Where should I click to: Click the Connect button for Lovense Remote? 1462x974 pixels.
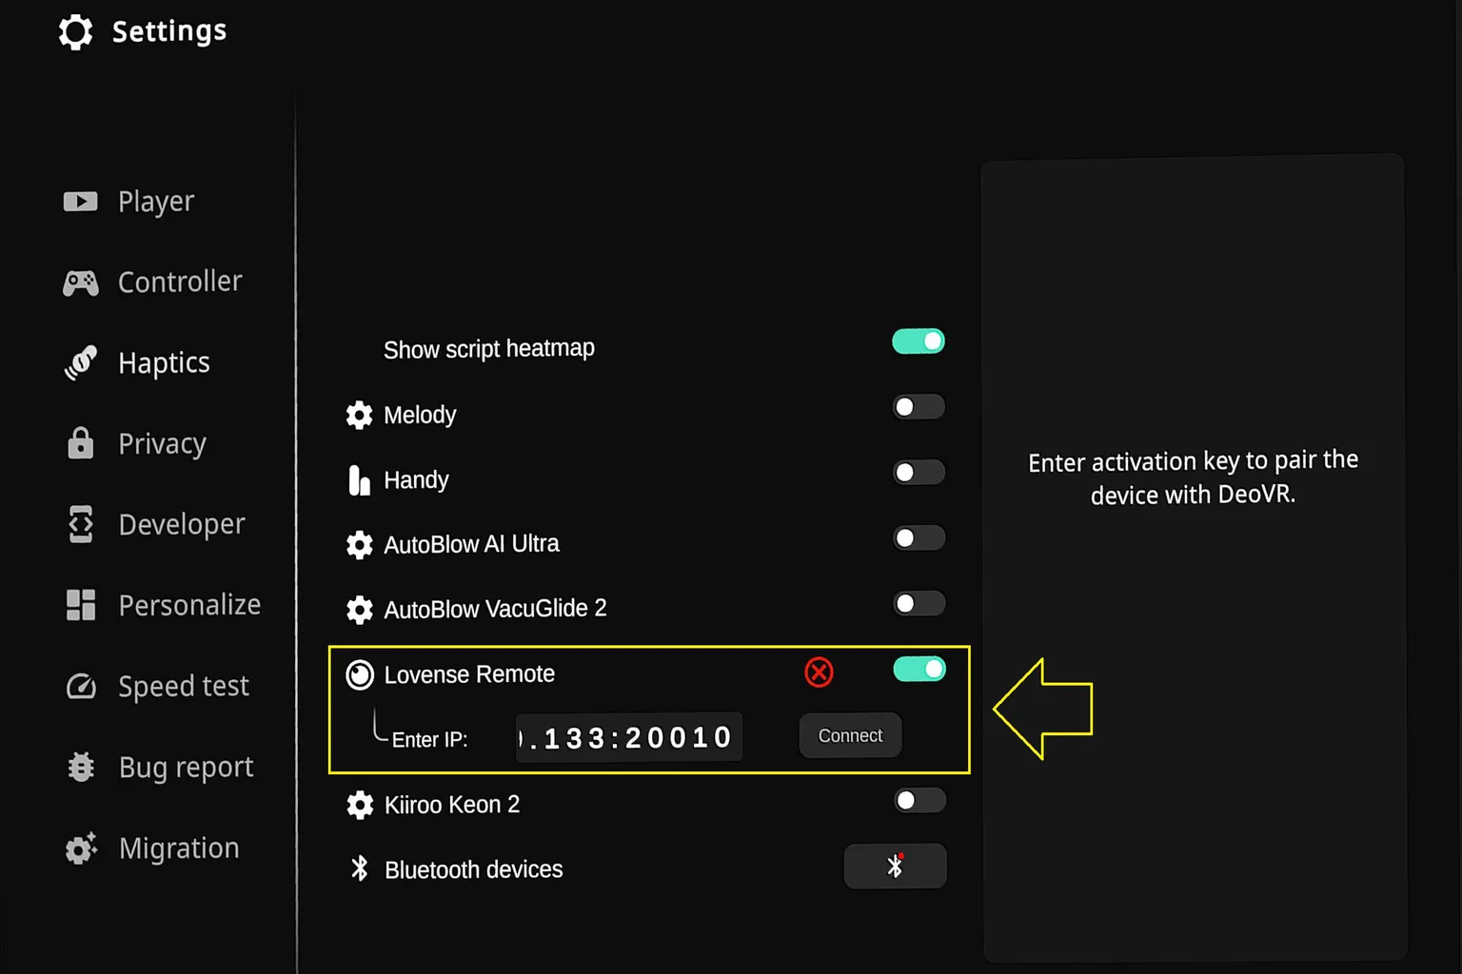click(x=850, y=735)
